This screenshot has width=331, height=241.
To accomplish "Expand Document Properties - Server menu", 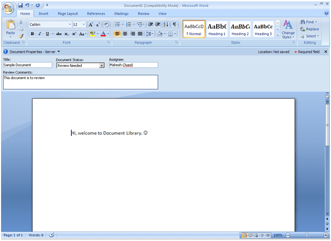I will (x=59, y=52).
